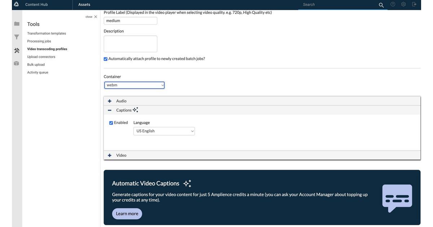Click the Amplience logo icon
Image resolution: width=433 pixels, height=227 pixels.
tap(16, 4)
